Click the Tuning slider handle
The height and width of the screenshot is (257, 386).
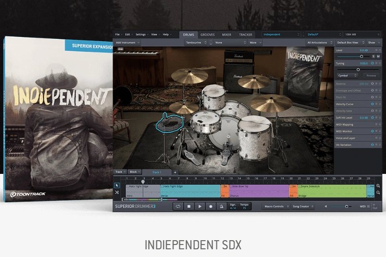pos(358,70)
